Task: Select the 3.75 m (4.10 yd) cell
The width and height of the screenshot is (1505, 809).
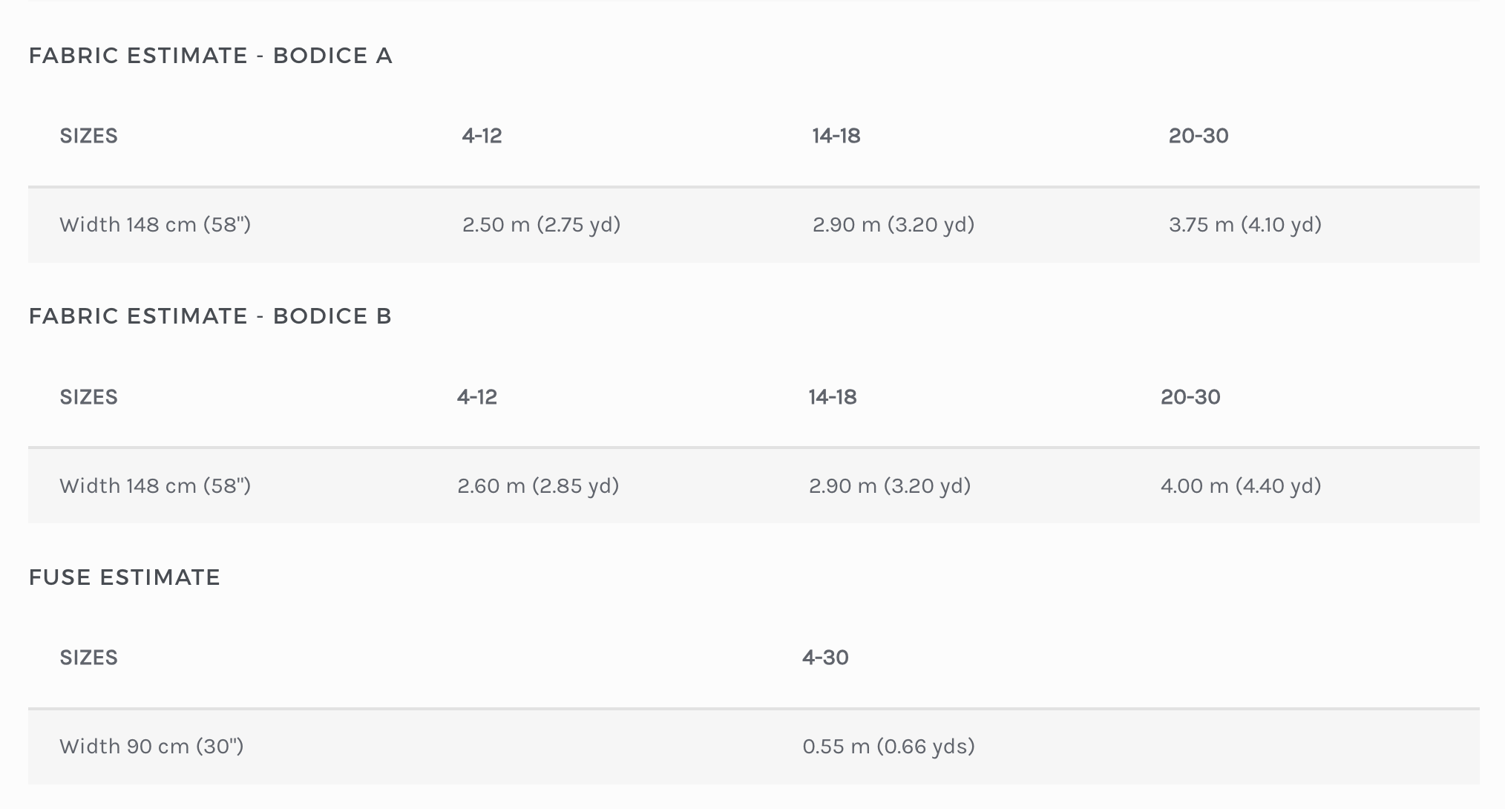Action: click(1245, 224)
